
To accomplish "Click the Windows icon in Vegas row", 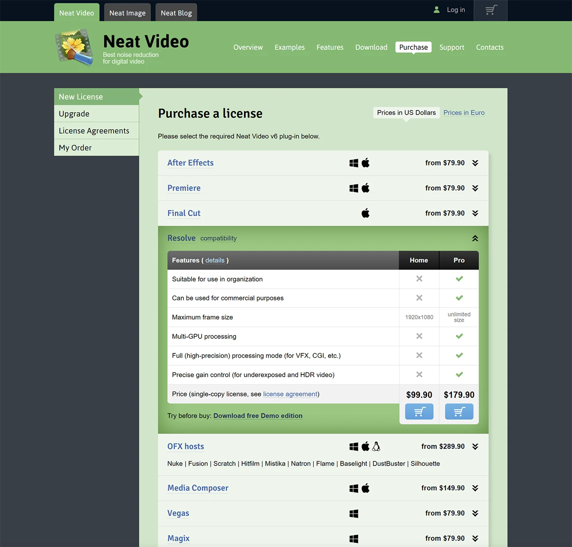I will pos(354,513).
